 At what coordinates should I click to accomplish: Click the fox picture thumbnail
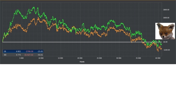click(165, 31)
